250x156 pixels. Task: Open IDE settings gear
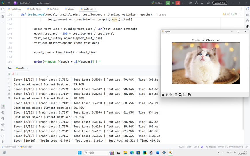[208, 3]
